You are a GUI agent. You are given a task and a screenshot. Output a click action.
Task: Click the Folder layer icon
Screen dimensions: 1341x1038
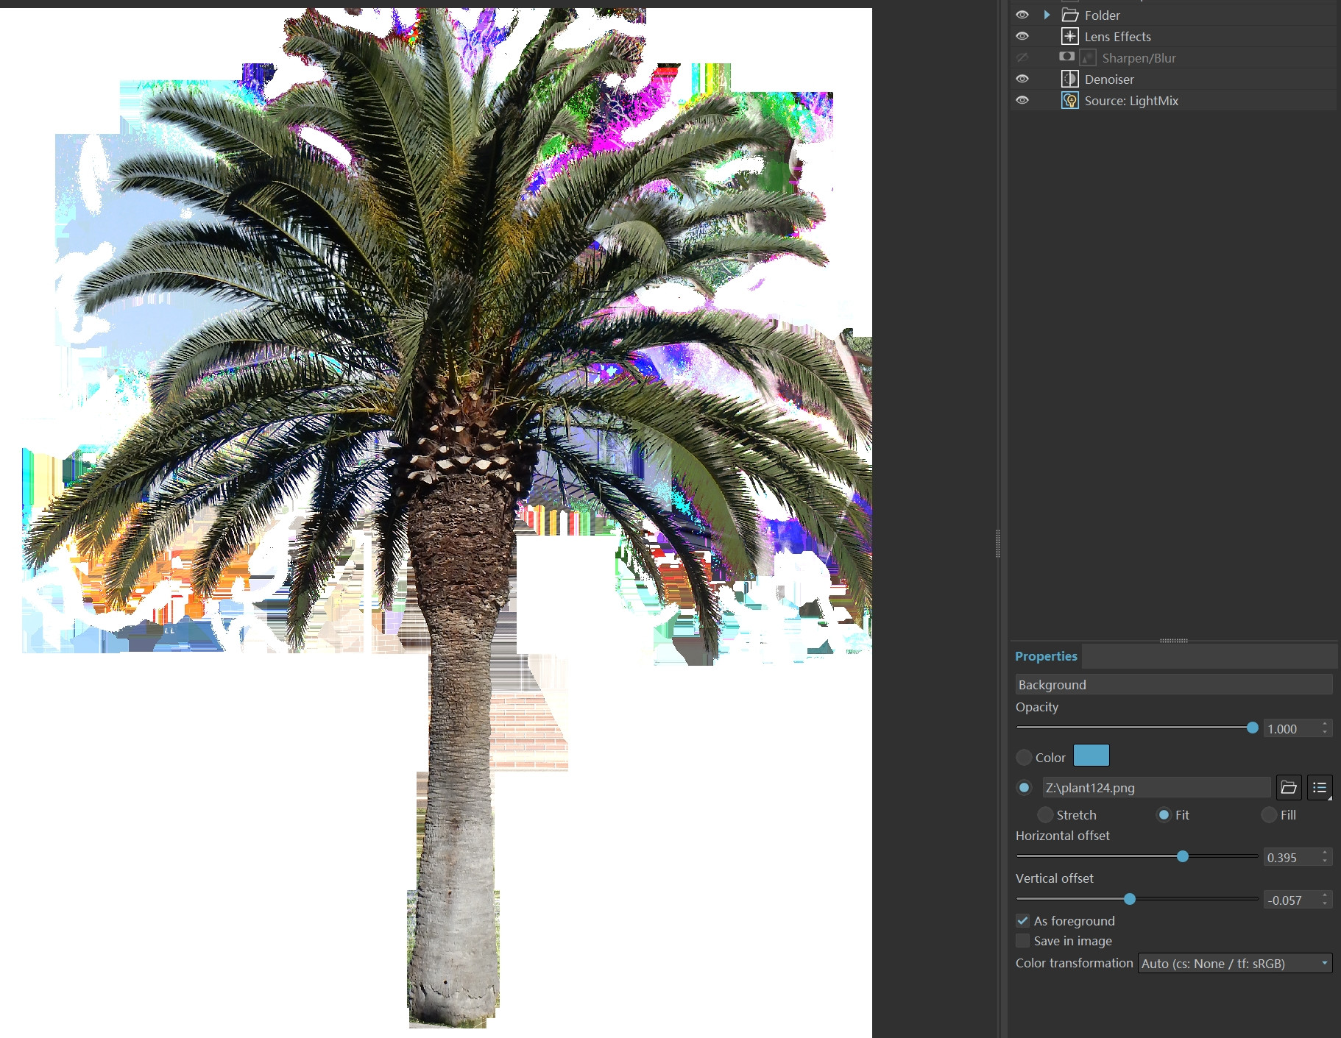pyautogui.click(x=1070, y=15)
